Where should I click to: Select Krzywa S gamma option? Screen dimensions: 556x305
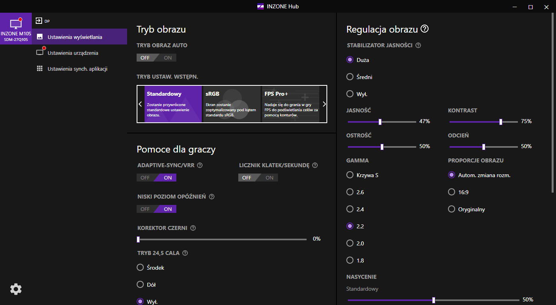click(350, 175)
